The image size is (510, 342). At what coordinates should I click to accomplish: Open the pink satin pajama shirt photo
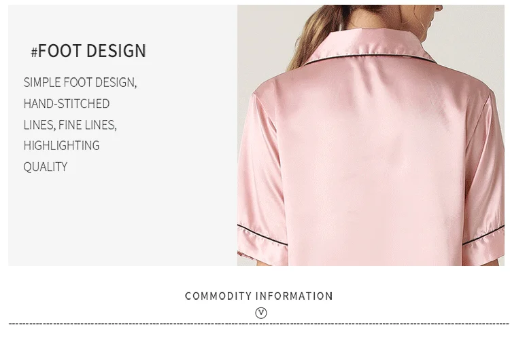coord(371,135)
